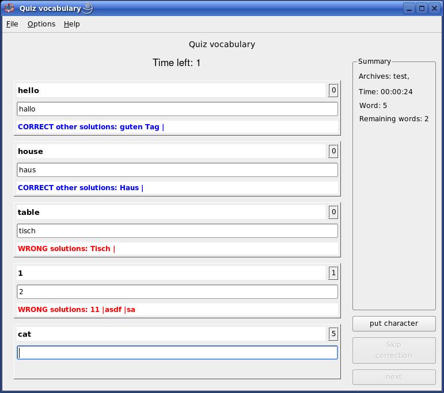Click the disabled 'Skip correction' button
The image size is (444, 393).
pyautogui.click(x=394, y=350)
